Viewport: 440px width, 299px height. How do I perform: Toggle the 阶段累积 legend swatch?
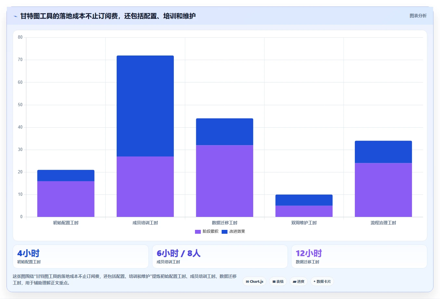coord(198,231)
